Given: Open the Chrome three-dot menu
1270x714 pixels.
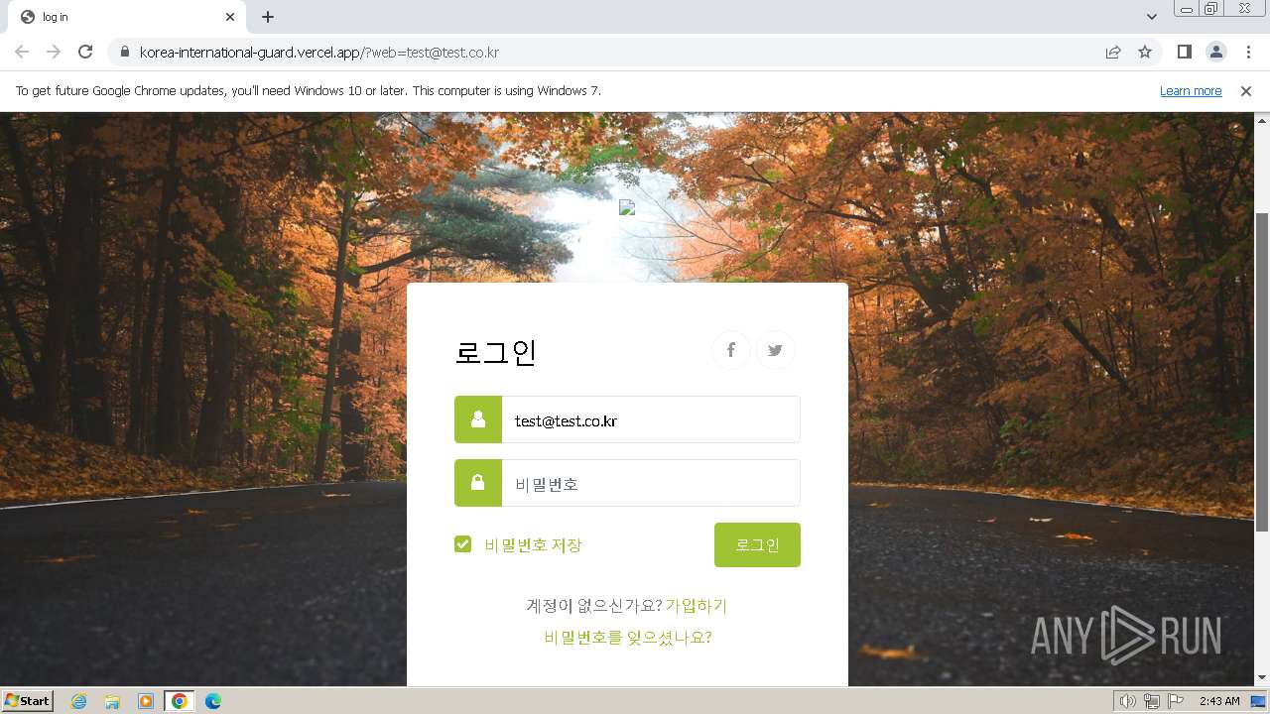Looking at the screenshot, I should [x=1248, y=52].
